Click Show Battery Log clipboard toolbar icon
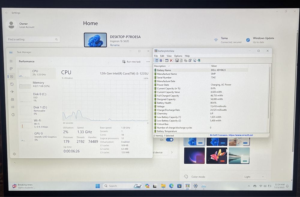 161,61
